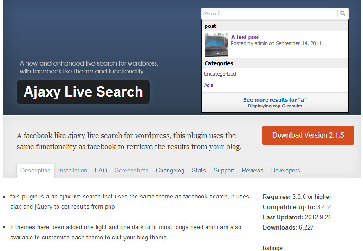Switch to the Developers tab
Image resolution: width=363 pixels, height=251 pixels.
tap(285, 170)
